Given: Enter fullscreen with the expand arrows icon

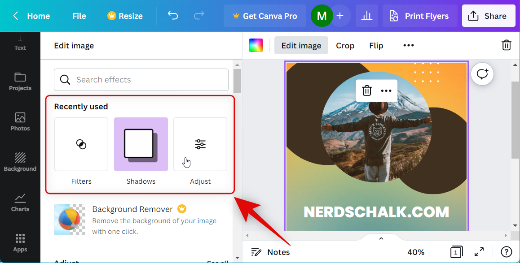Looking at the screenshot, I should pyautogui.click(x=479, y=252).
